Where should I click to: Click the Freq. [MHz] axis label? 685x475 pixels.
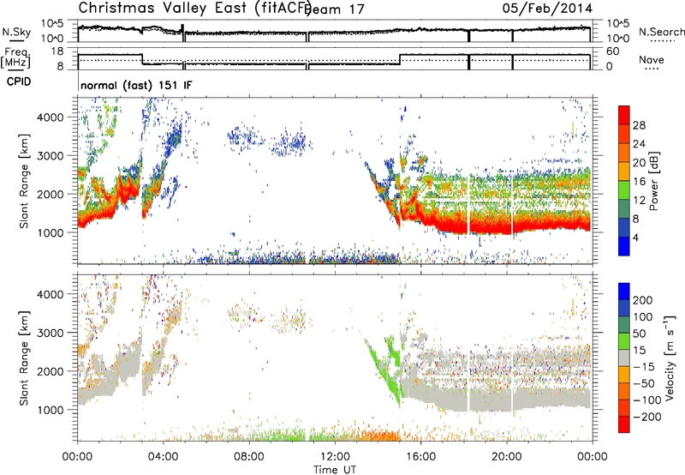coord(17,57)
